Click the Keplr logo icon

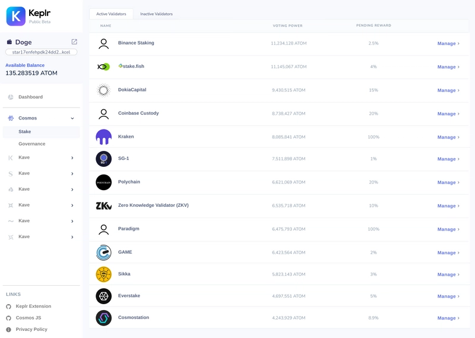click(x=16, y=16)
